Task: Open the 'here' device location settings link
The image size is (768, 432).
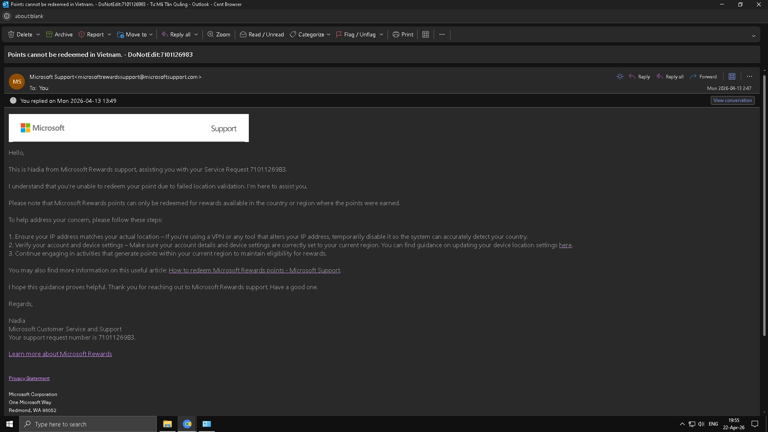Action: tap(565, 245)
